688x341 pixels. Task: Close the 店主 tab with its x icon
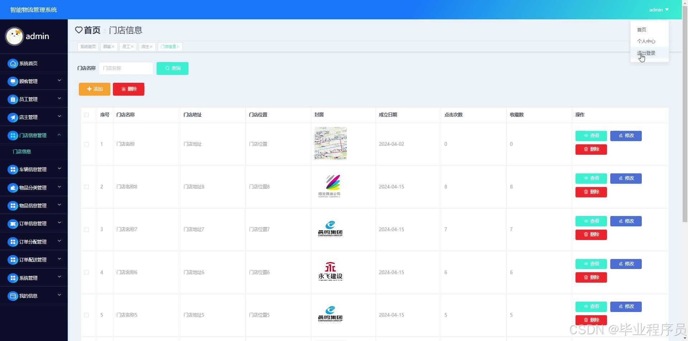point(151,47)
